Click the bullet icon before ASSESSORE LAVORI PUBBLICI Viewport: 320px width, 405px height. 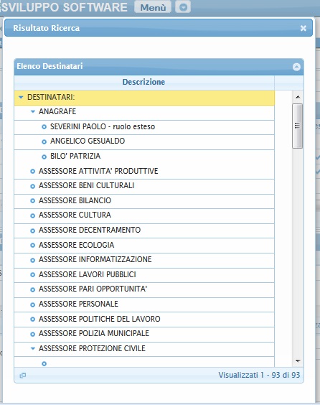tap(32, 275)
